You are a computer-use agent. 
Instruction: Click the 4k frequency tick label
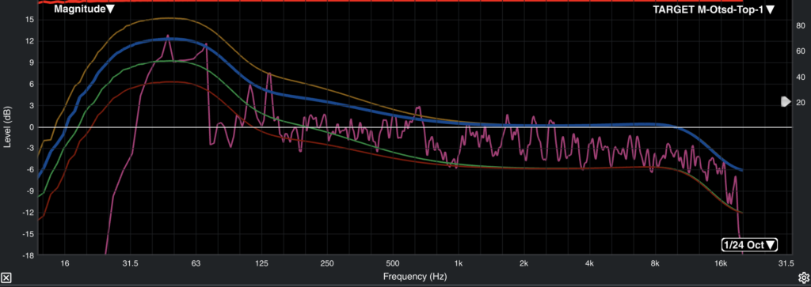(589, 263)
